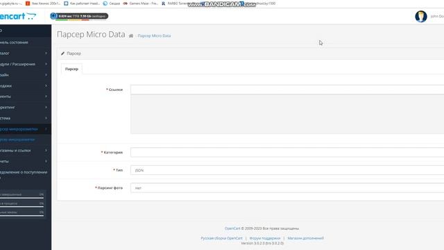This screenshot has height=250, width=444.
Task: Click the home icon in the breadcrumb
Action: [x=131, y=35]
